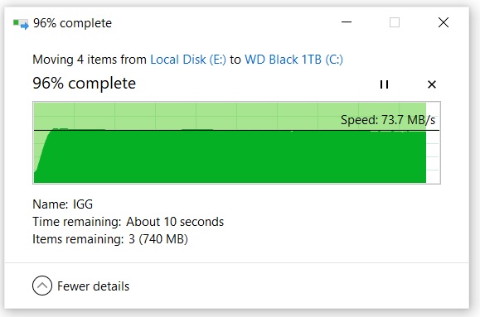The image size is (480, 317).
Task: Click the Time remaining: About 10 seconds text
Action: [x=128, y=222]
